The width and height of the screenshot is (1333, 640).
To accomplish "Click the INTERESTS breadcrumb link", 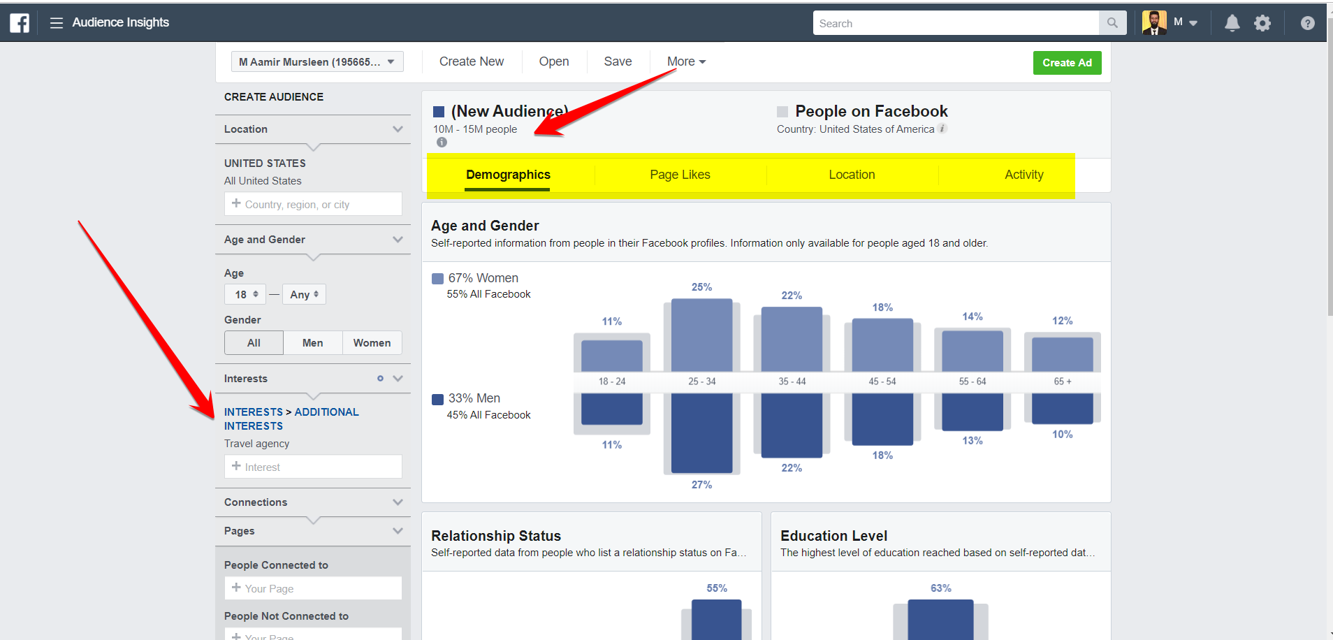I will [254, 412].
